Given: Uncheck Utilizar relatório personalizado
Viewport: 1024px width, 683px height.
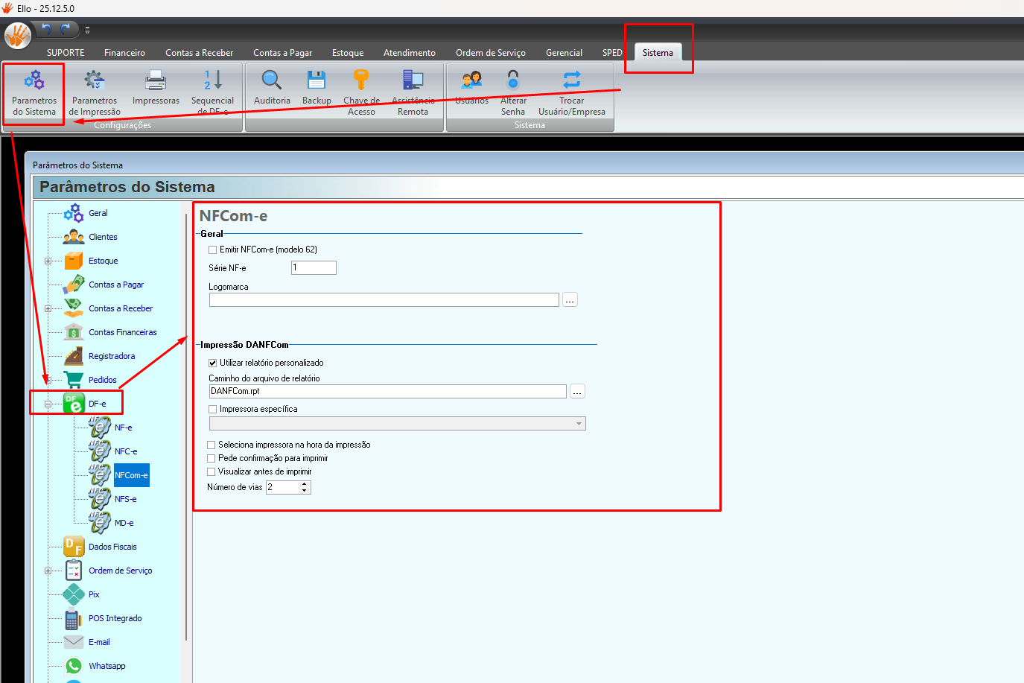Looking at the screenshot, I should click(213, 363).
